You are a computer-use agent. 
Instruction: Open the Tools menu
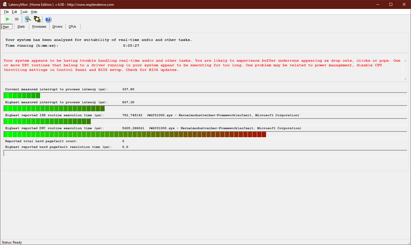pyautogui.click(x=24, y=12)
